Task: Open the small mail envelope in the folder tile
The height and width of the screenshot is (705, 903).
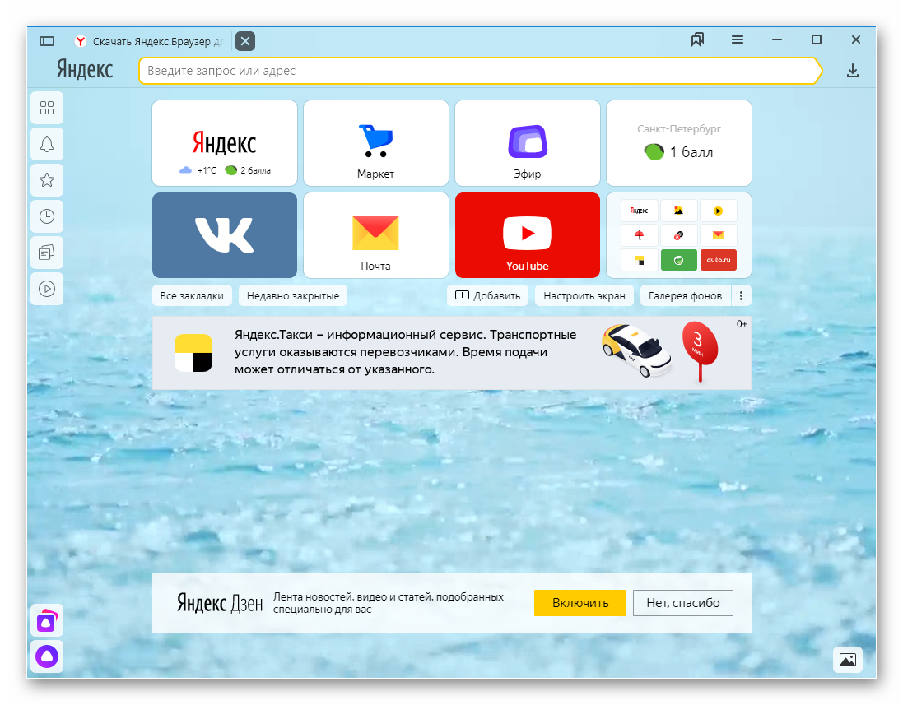Action: coord(718,235)
